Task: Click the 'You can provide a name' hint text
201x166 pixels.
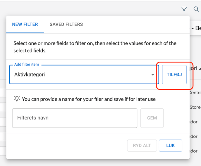Action: (89, 99)
